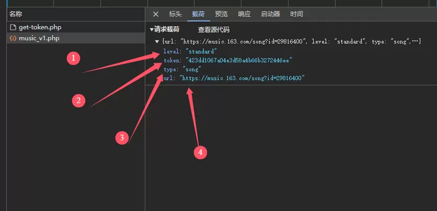Open the get-token.php request
The image size is (437, 211).
coord(40,27)
